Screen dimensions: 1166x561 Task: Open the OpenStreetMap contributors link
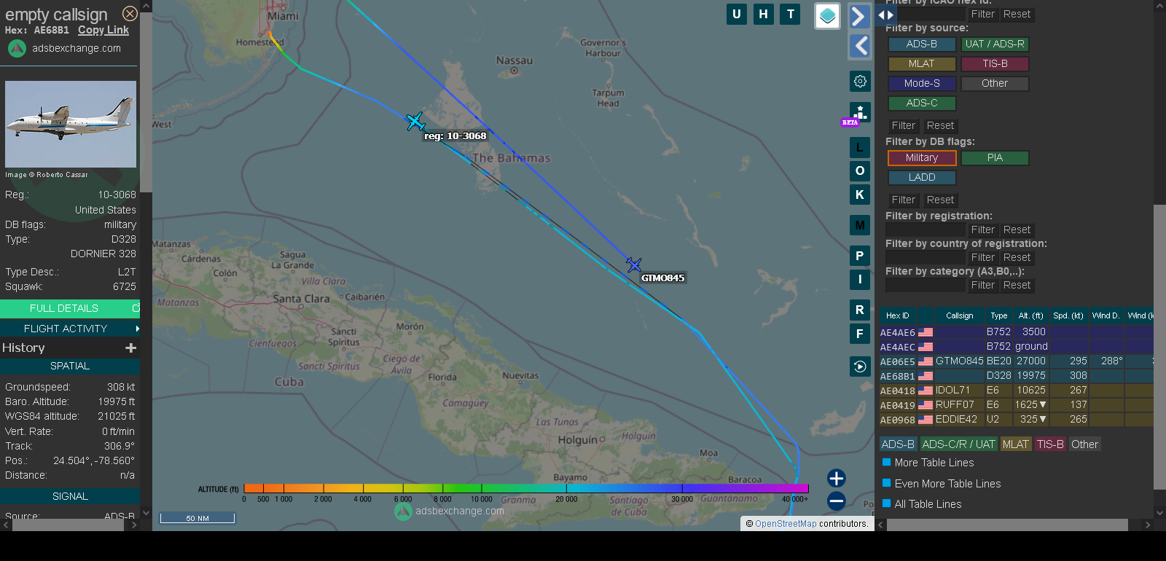point(786,524)
